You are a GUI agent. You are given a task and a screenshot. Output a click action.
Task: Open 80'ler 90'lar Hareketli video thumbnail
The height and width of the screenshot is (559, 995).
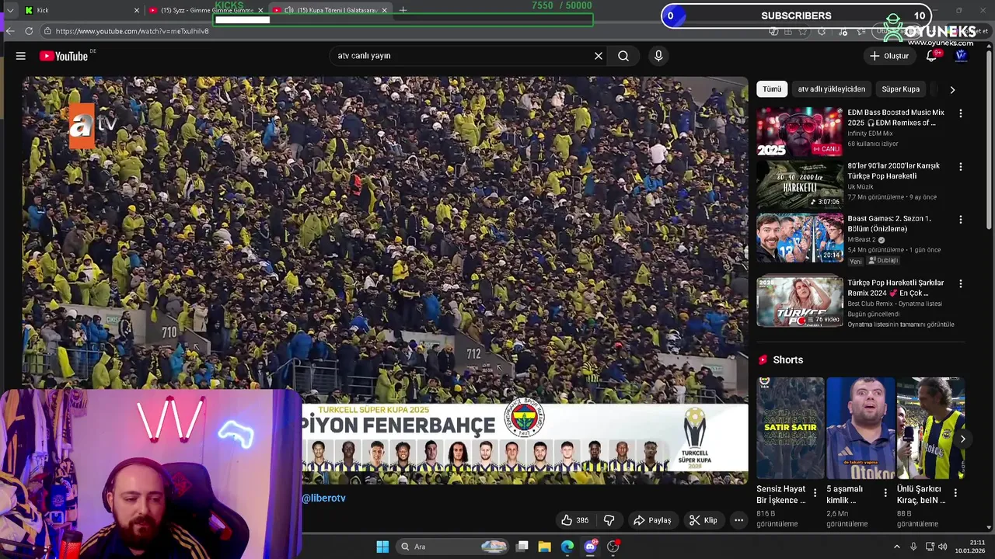coord(800,186)
